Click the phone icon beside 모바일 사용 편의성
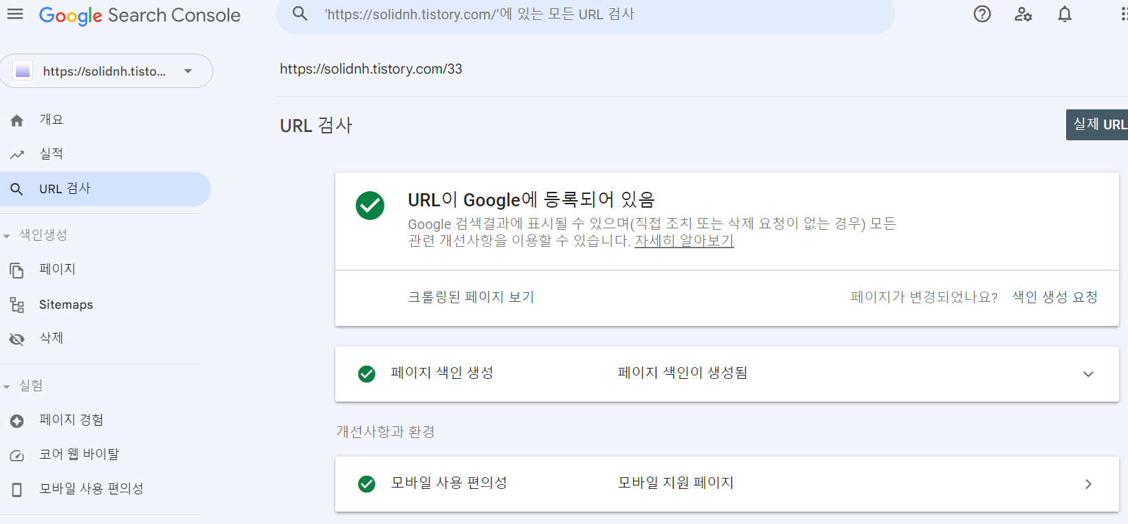1128x524 pixels. (17, 489)
